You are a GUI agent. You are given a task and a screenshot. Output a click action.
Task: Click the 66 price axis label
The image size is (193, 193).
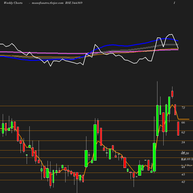183,122
